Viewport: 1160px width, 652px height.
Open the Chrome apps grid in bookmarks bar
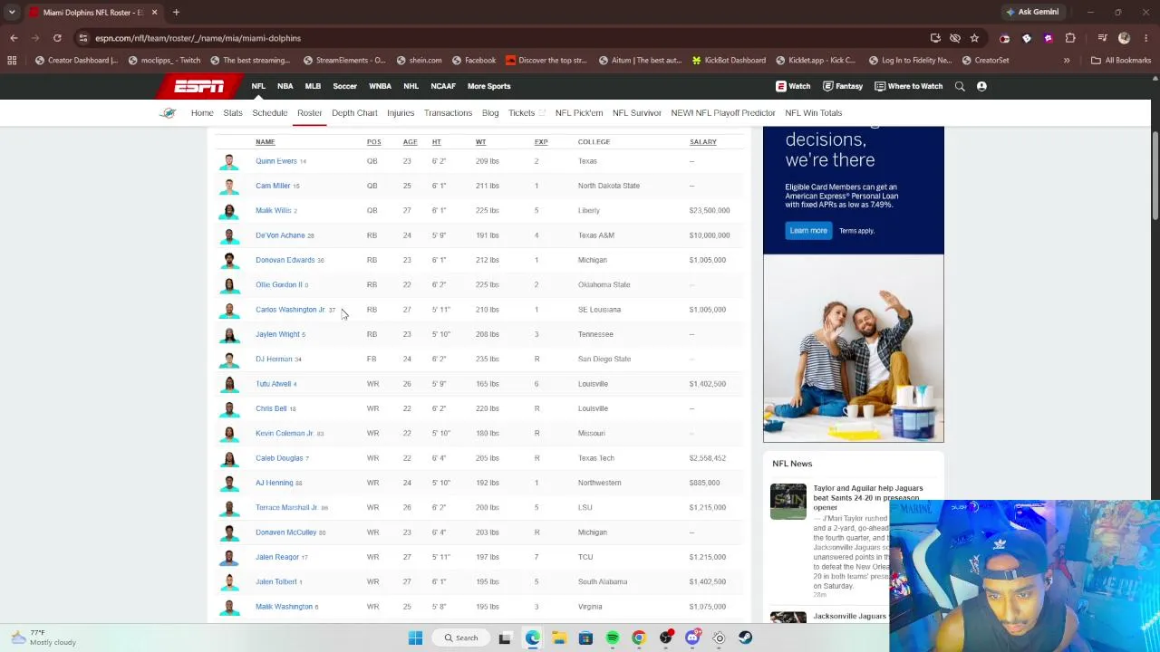point(12,61)
